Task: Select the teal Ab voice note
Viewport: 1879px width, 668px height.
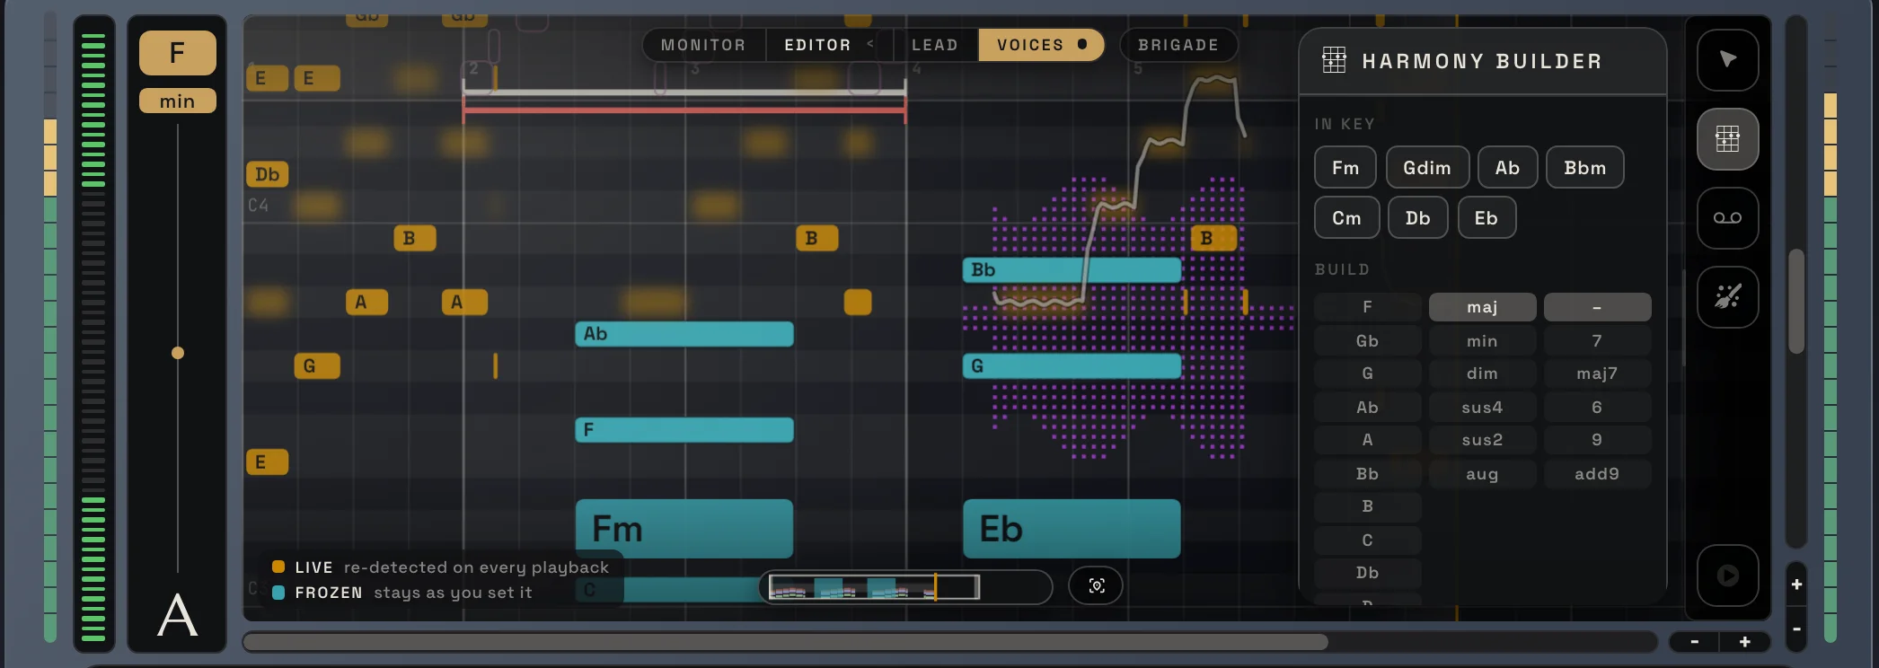Action: coord(684,334)
